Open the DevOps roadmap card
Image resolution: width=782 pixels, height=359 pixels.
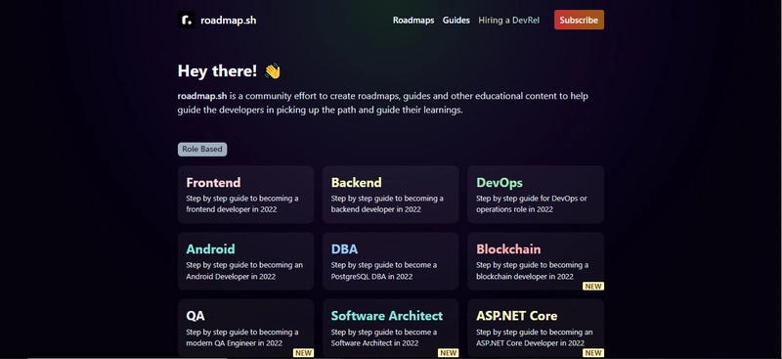(x=536, y=195)
